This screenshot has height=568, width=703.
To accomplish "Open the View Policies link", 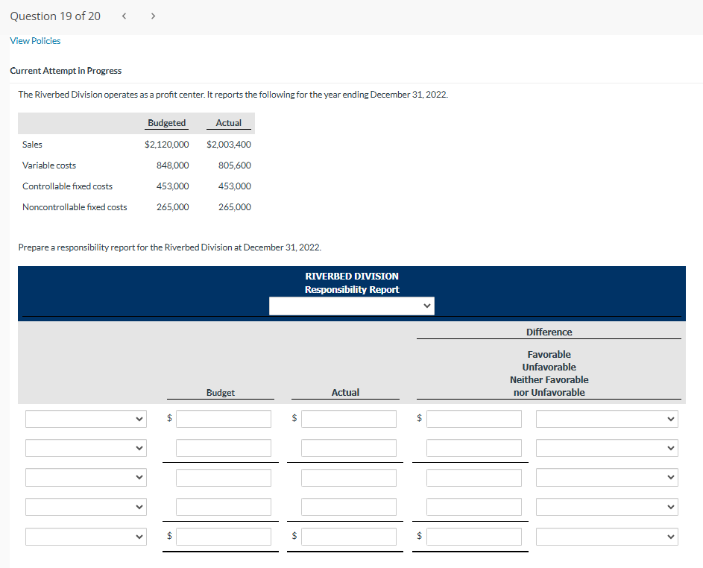I will point(35,41).
